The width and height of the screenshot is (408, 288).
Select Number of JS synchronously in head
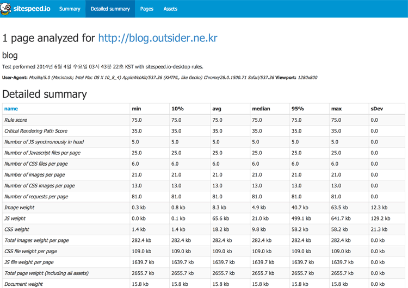[44, 142]
